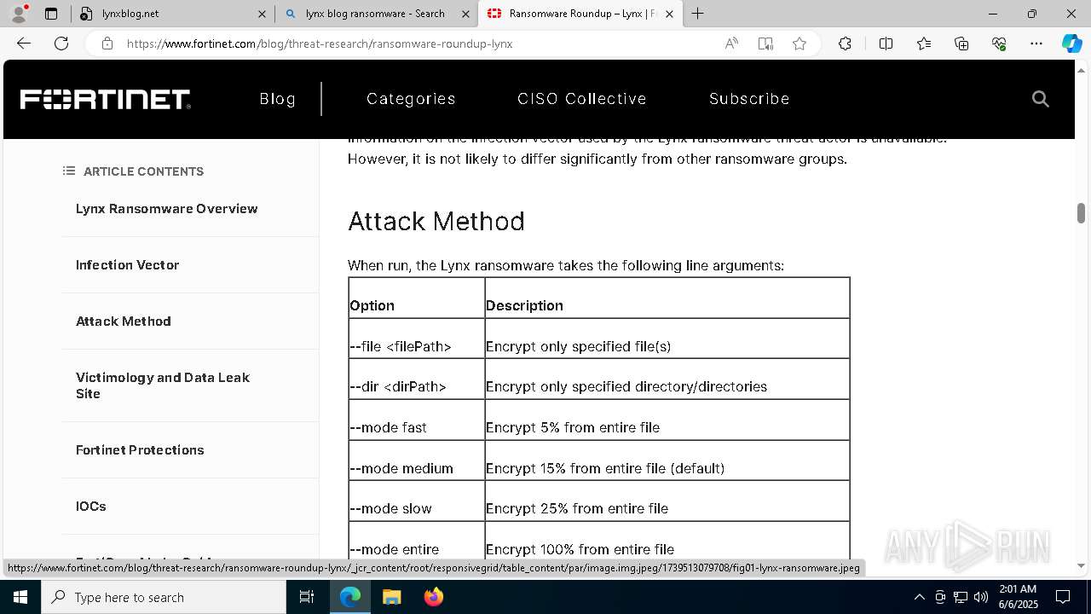This screenshot has width=1091, height=614.
Task: Click scrollbar up arrow
Action: (1081, 69)
